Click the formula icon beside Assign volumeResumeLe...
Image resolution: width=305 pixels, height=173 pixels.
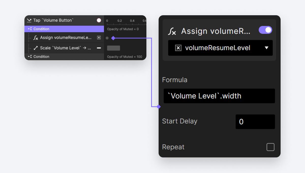tap(36, 38)
